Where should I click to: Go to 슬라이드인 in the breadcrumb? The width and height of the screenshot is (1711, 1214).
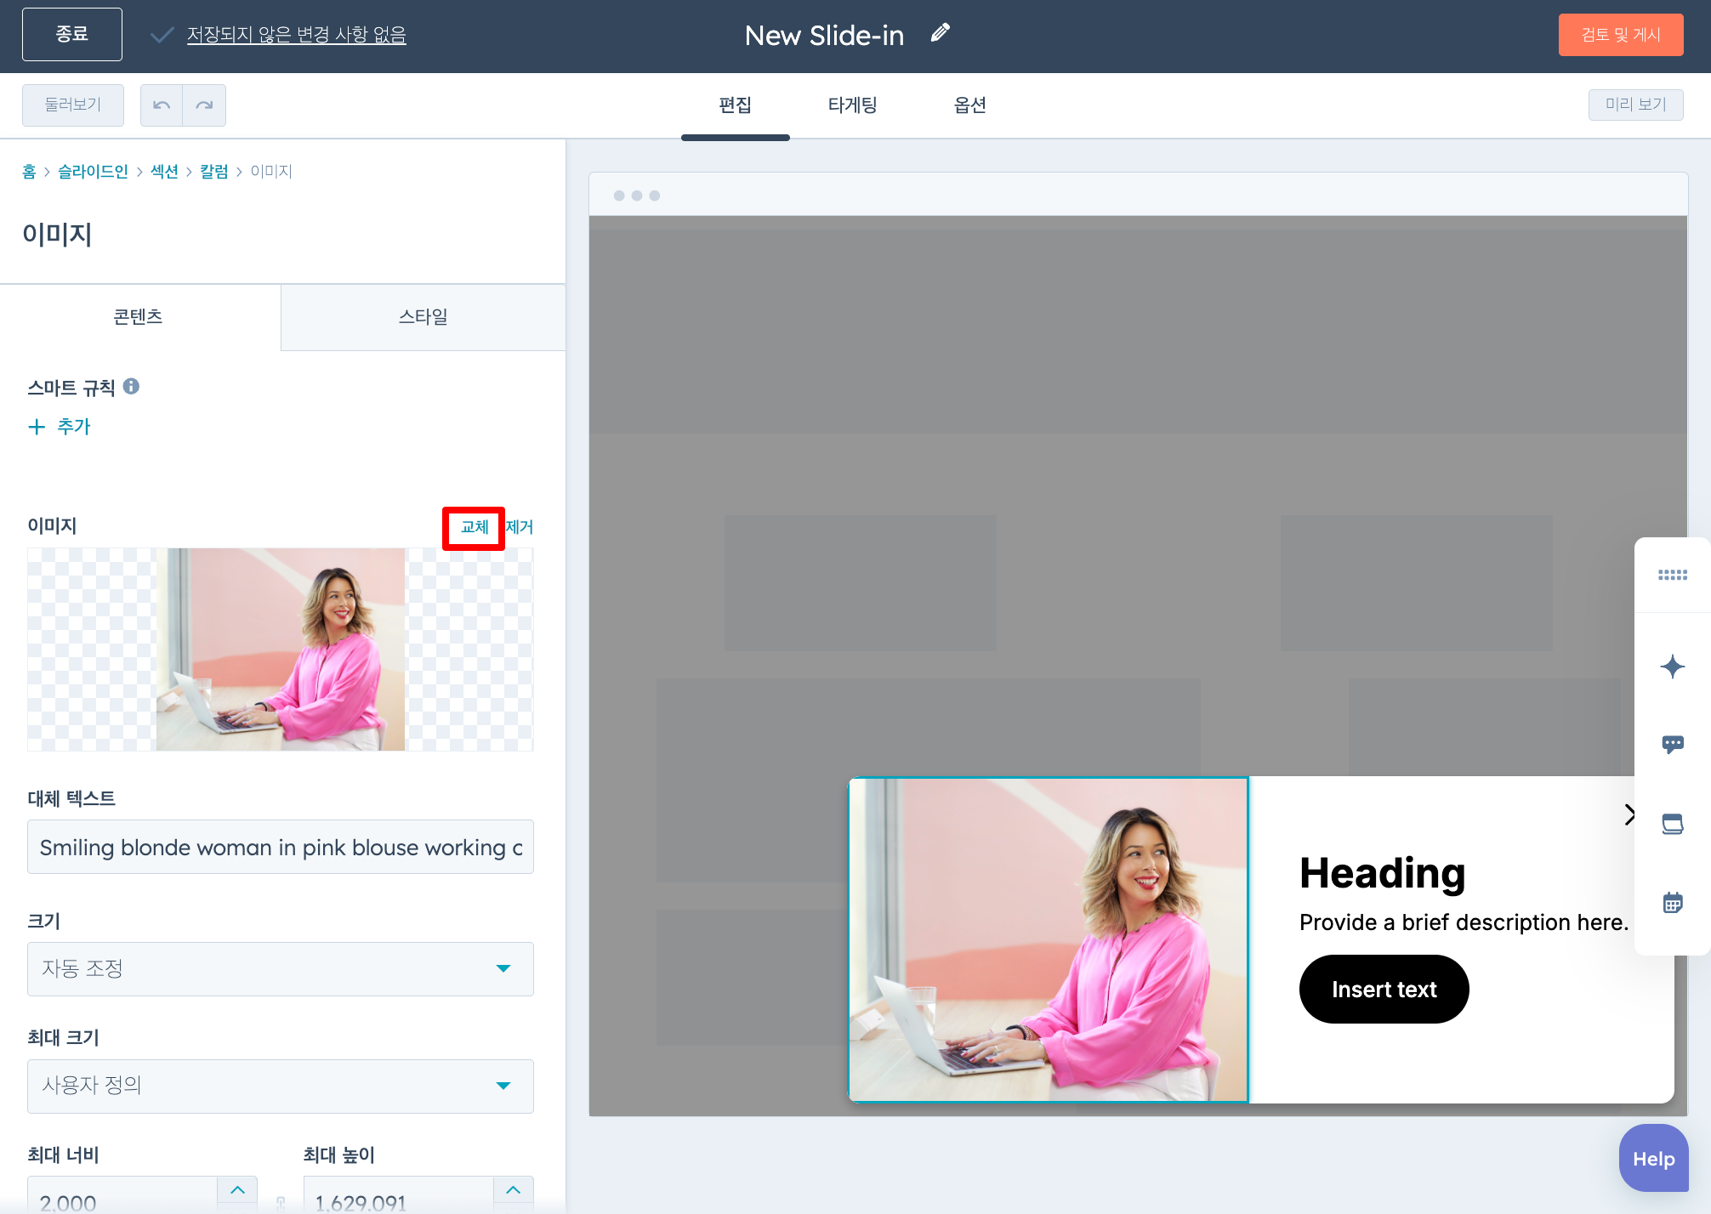[93, 172]
